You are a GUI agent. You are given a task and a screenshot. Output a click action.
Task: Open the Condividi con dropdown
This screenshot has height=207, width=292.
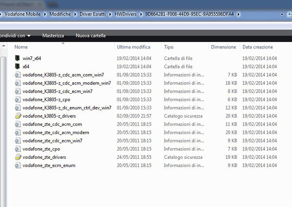click(x=15, y=35)
